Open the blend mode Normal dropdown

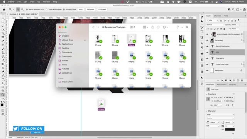pos(215,25)
